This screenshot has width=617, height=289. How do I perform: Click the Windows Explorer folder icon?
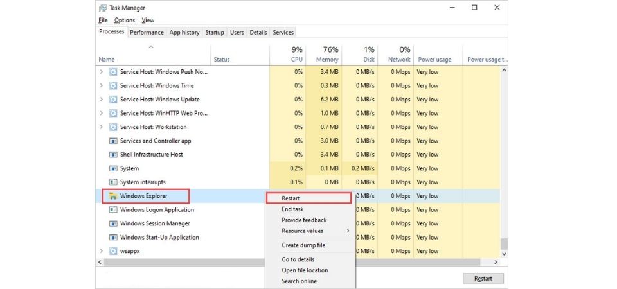click(x=113, y=196)
